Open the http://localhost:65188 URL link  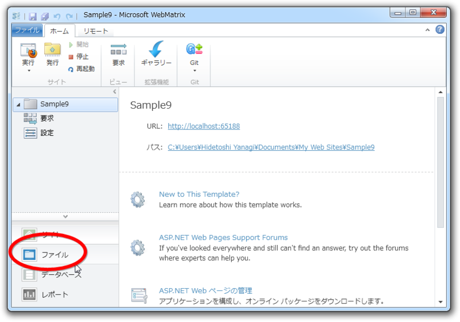coord(204,126)
